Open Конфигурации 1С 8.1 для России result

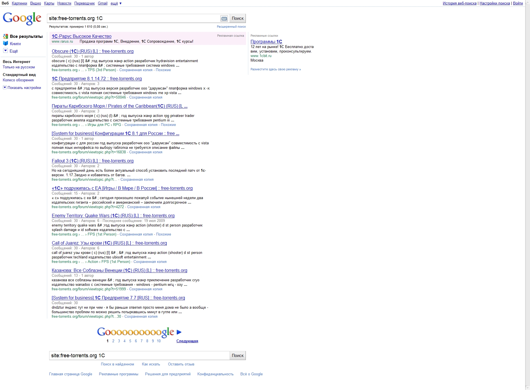[115, 133]
